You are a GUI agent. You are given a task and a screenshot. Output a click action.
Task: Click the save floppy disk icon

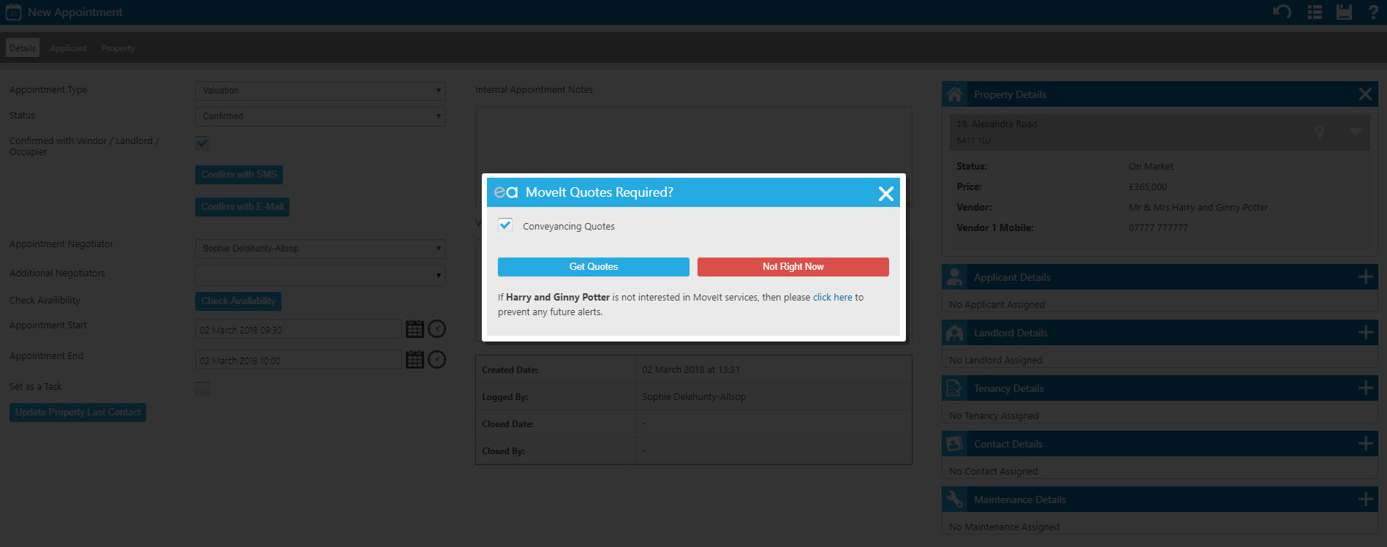1344,12
